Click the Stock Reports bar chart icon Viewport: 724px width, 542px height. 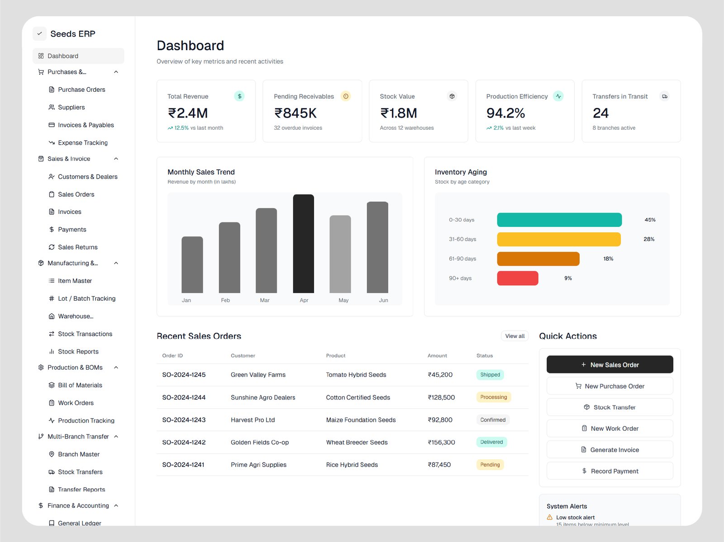pyautogui.click(x=52, y=351)
